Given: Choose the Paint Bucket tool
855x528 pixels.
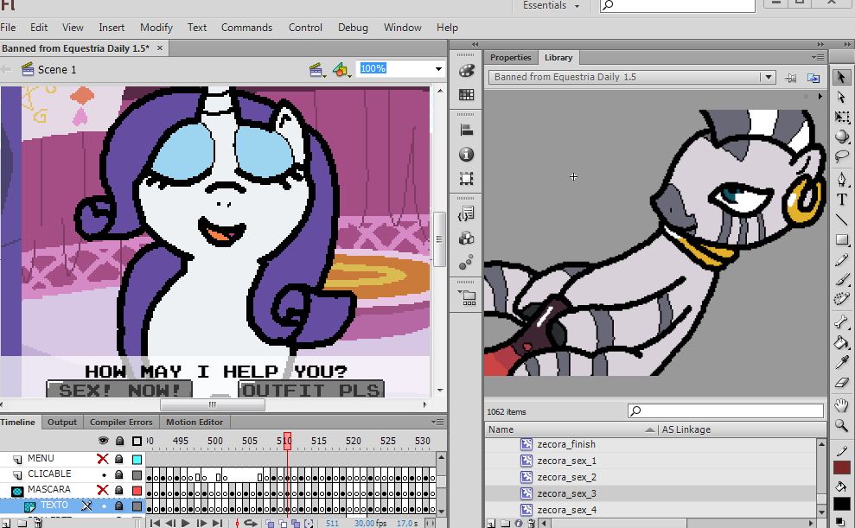Looking at the screenshot, I should (x=841, y=342).
